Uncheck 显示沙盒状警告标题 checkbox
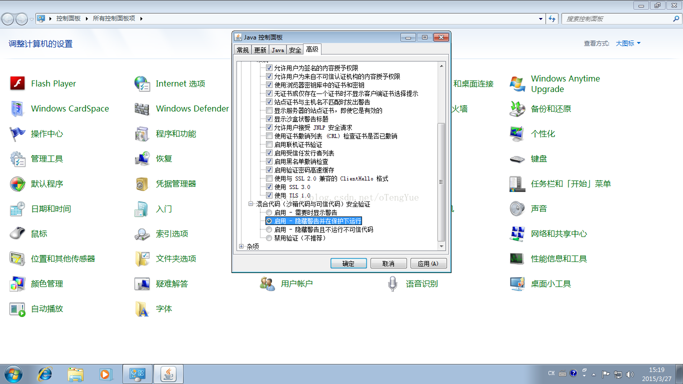The image size is (683, 384). (269, 119)
